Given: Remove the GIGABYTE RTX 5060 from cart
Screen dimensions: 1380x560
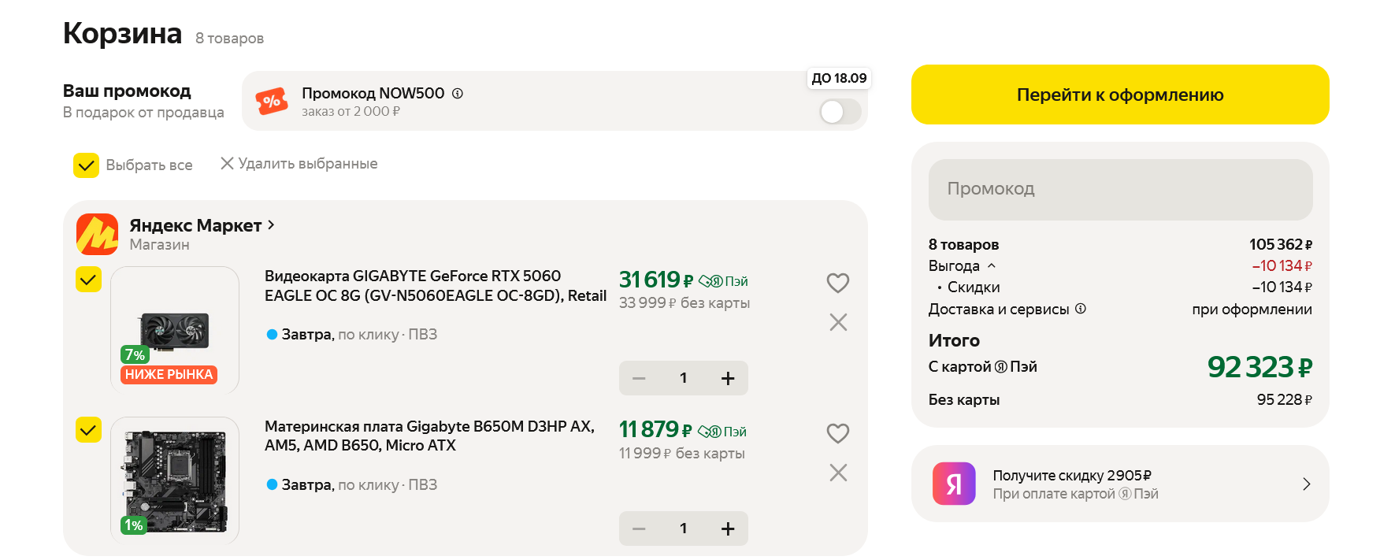Looking at the screenshot, I should click(838, 322).
